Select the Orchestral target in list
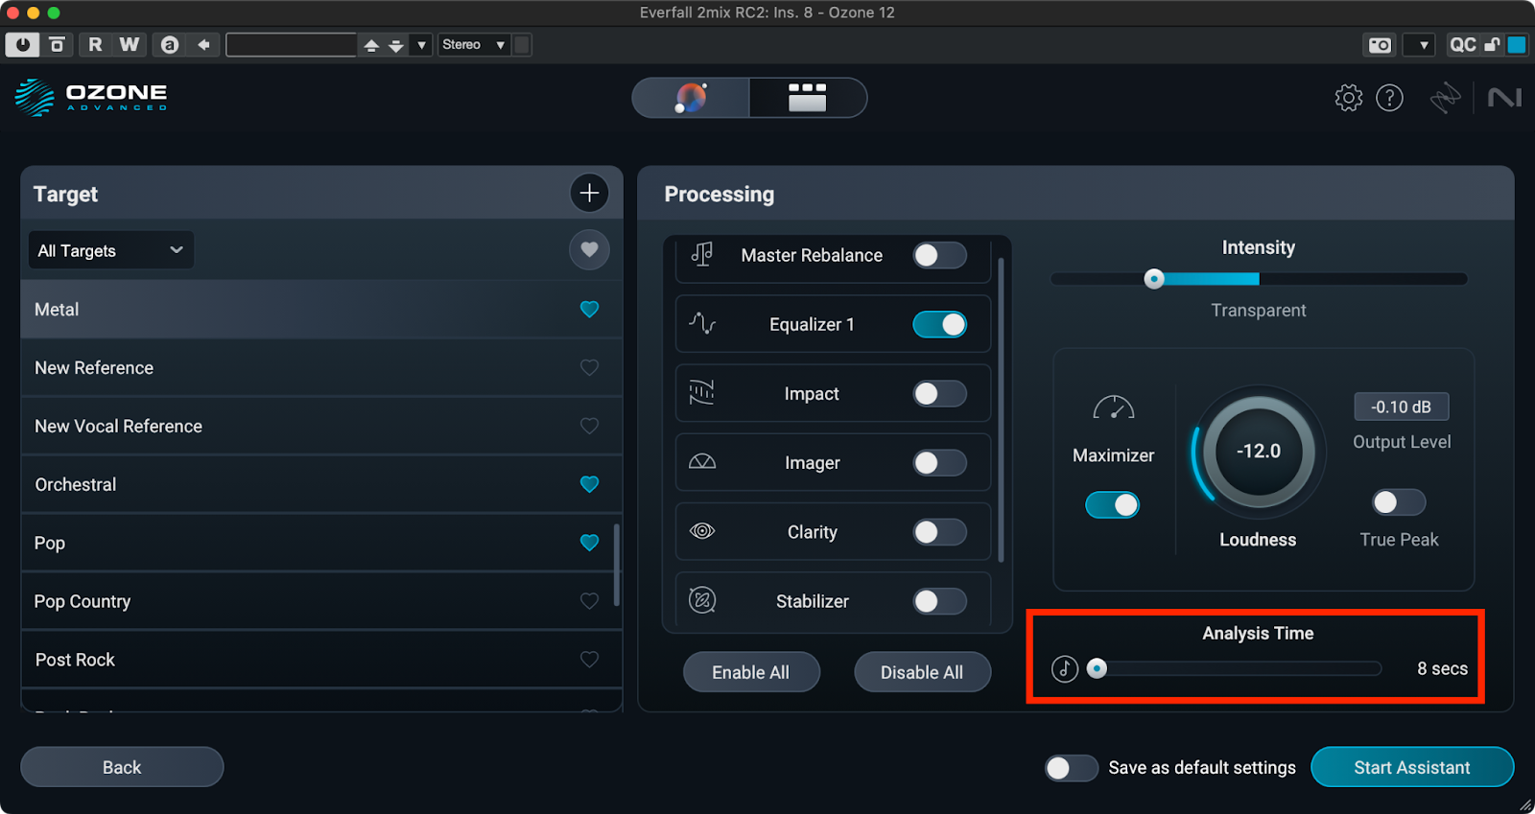The width and height of the screenshot is (1535, 814). pyautogui.click(x=288, y=485)
